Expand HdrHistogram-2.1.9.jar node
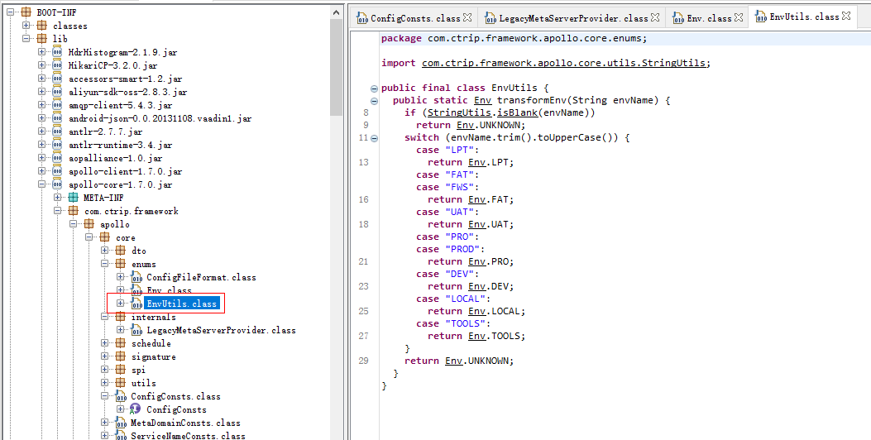This screenshot has width=871, height=440. pos(41,51)
